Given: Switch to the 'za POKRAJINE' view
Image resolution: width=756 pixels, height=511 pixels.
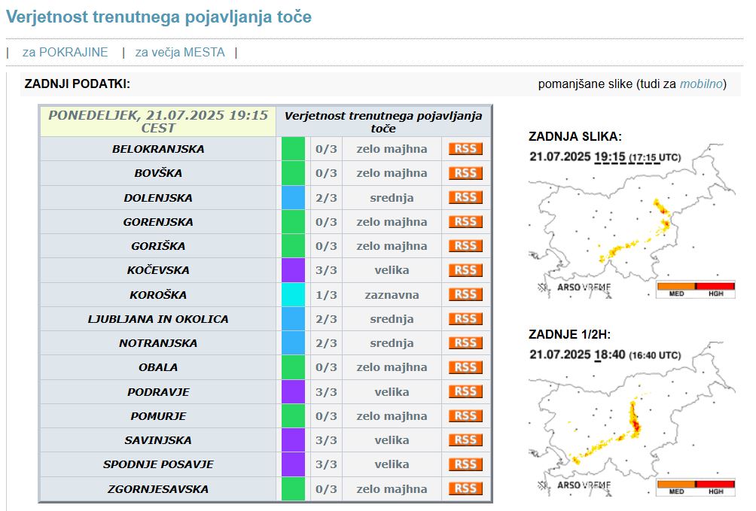Looking at the screenshot, I should click(x=65, y=53).
